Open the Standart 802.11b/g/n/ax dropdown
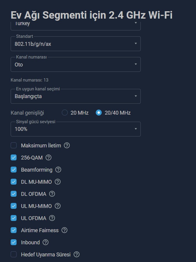196x262 pixels. [76, 44]
